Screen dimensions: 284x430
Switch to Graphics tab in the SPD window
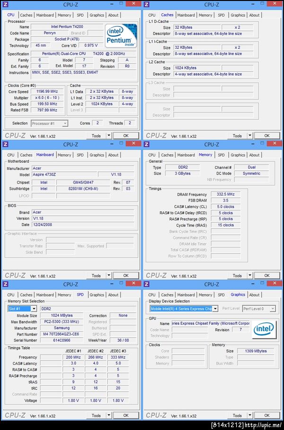pos(97,295)
